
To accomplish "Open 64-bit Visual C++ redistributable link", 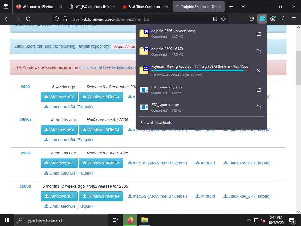I will tap(108, 67).
